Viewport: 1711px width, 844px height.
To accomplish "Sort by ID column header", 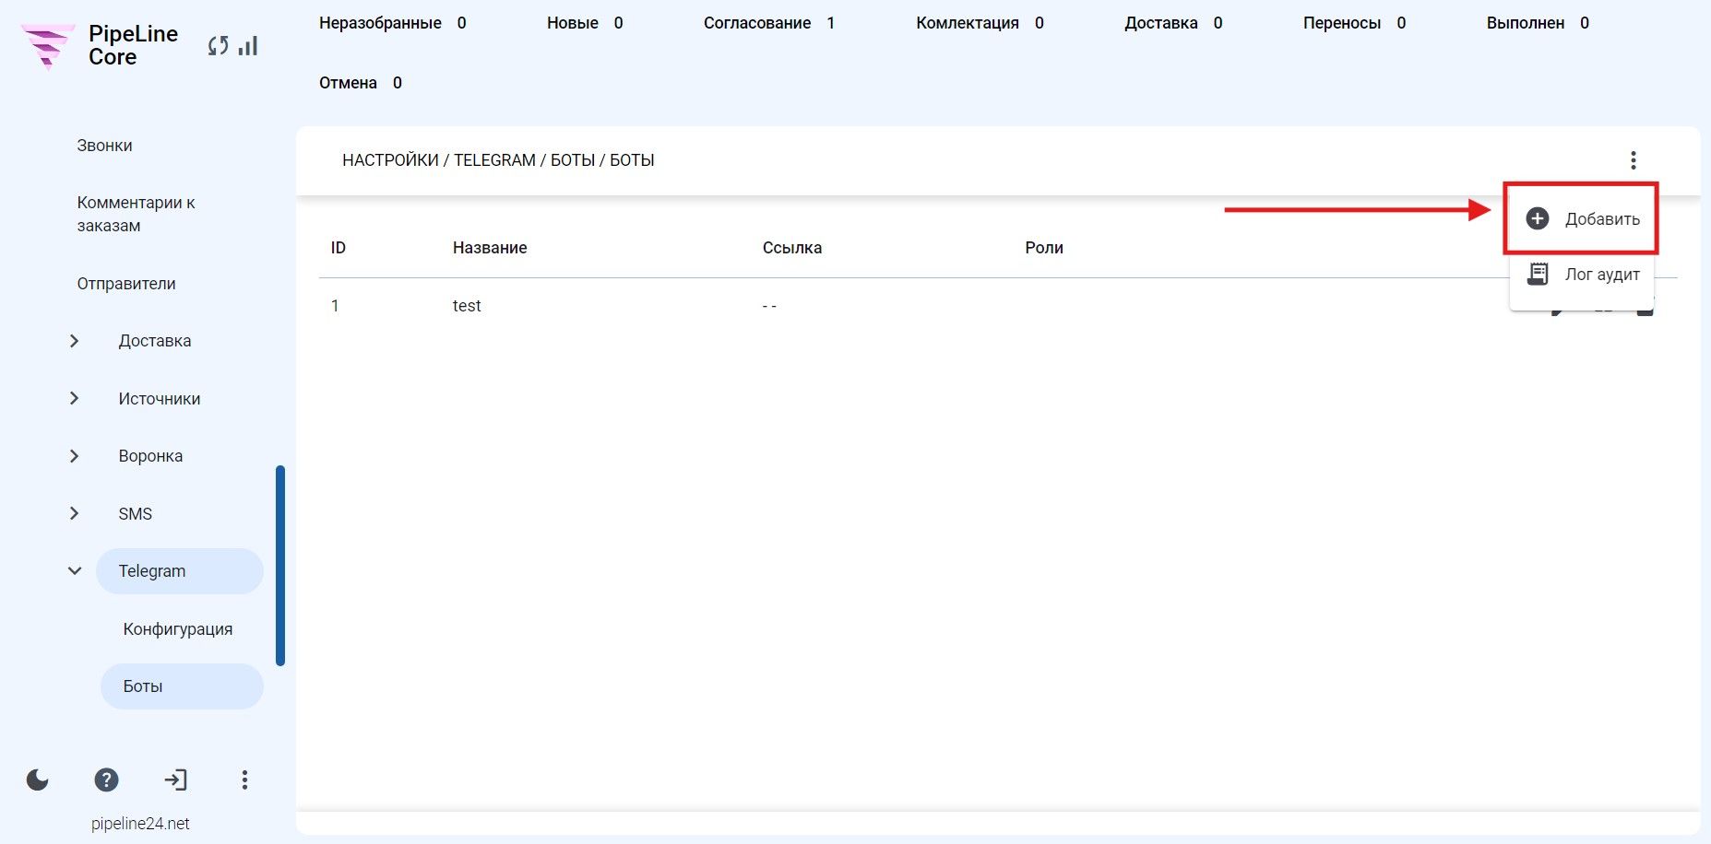I will point(339,248).
